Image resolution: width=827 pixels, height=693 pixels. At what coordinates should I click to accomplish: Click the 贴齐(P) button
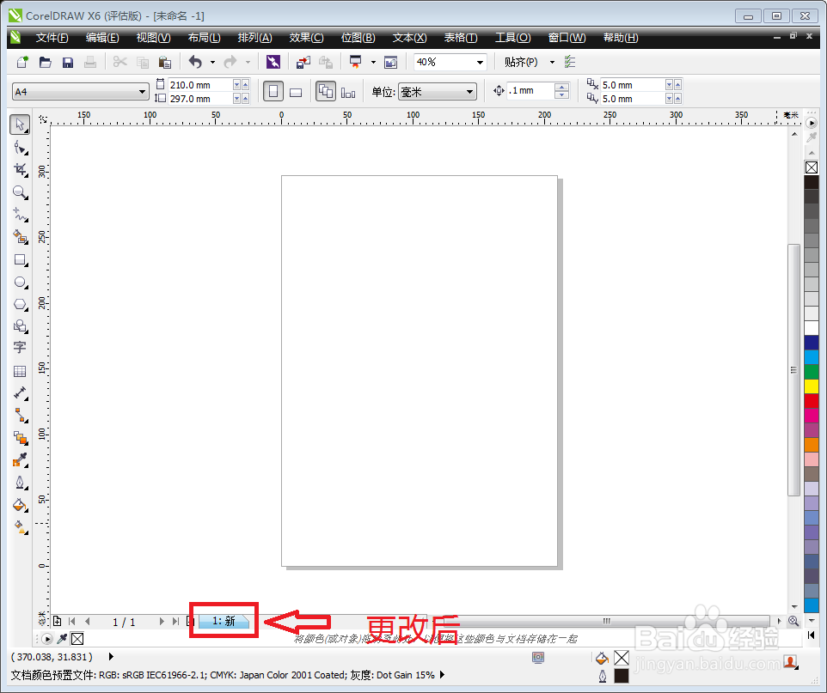coord(521,62)
